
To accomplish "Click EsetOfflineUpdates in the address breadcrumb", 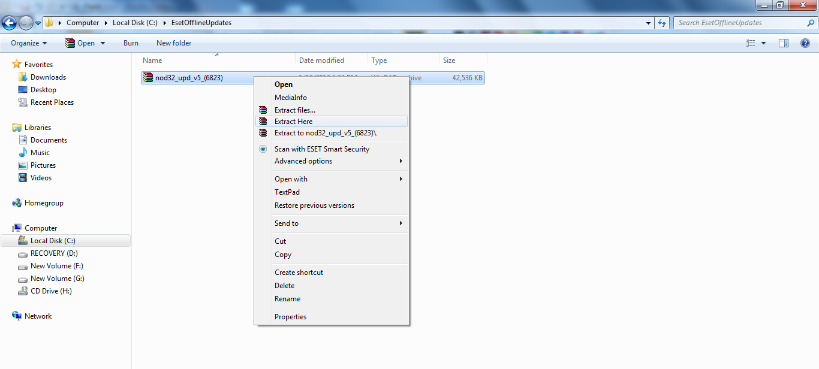I will click(201, 23).
